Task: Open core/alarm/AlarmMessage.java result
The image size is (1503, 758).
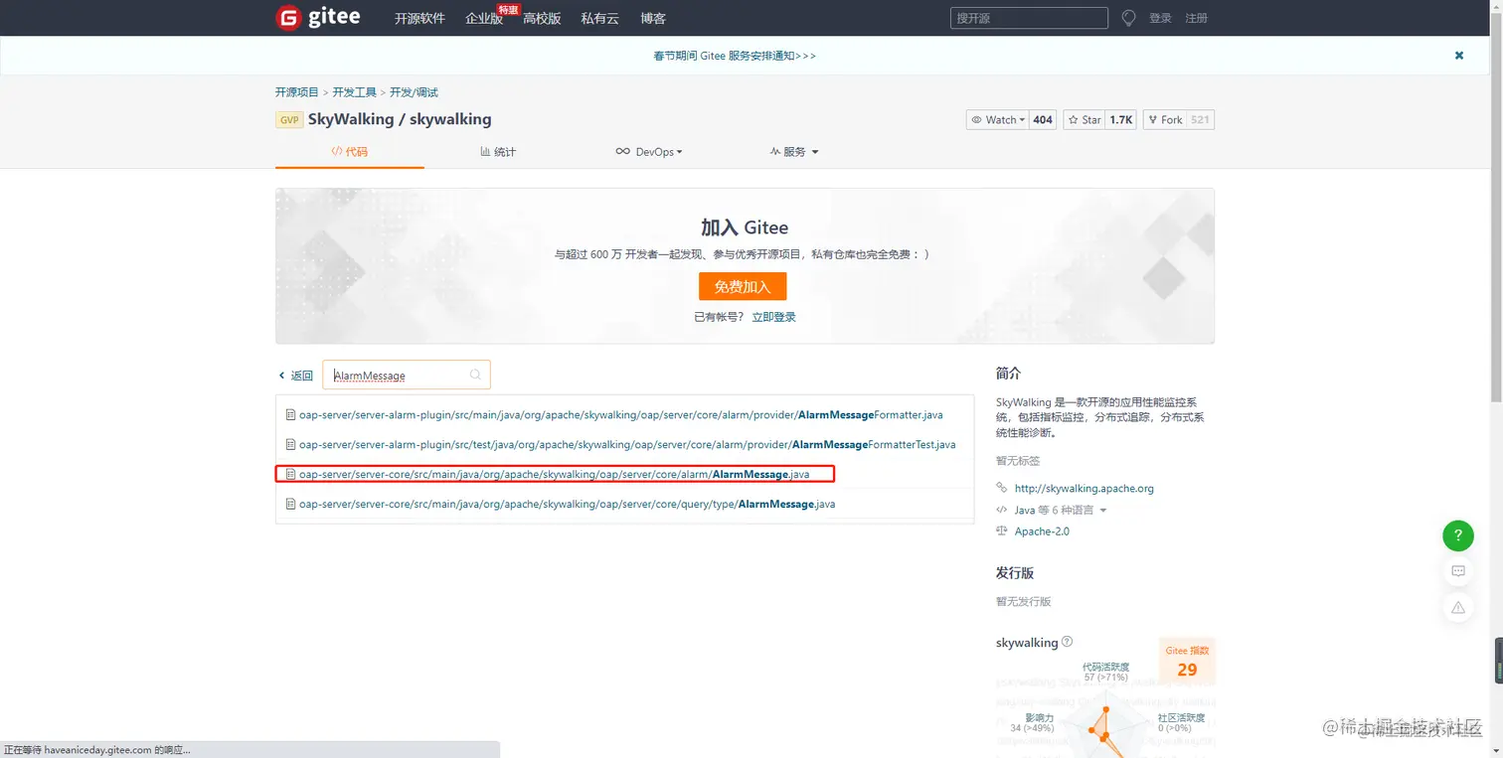Action: pos(555,474)
